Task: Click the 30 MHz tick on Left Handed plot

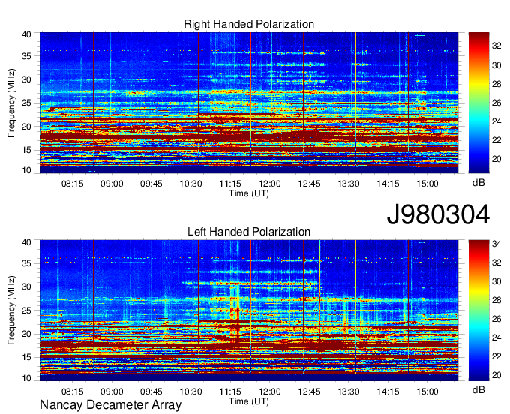Action: pyautogui.click(x=26, y=286)
